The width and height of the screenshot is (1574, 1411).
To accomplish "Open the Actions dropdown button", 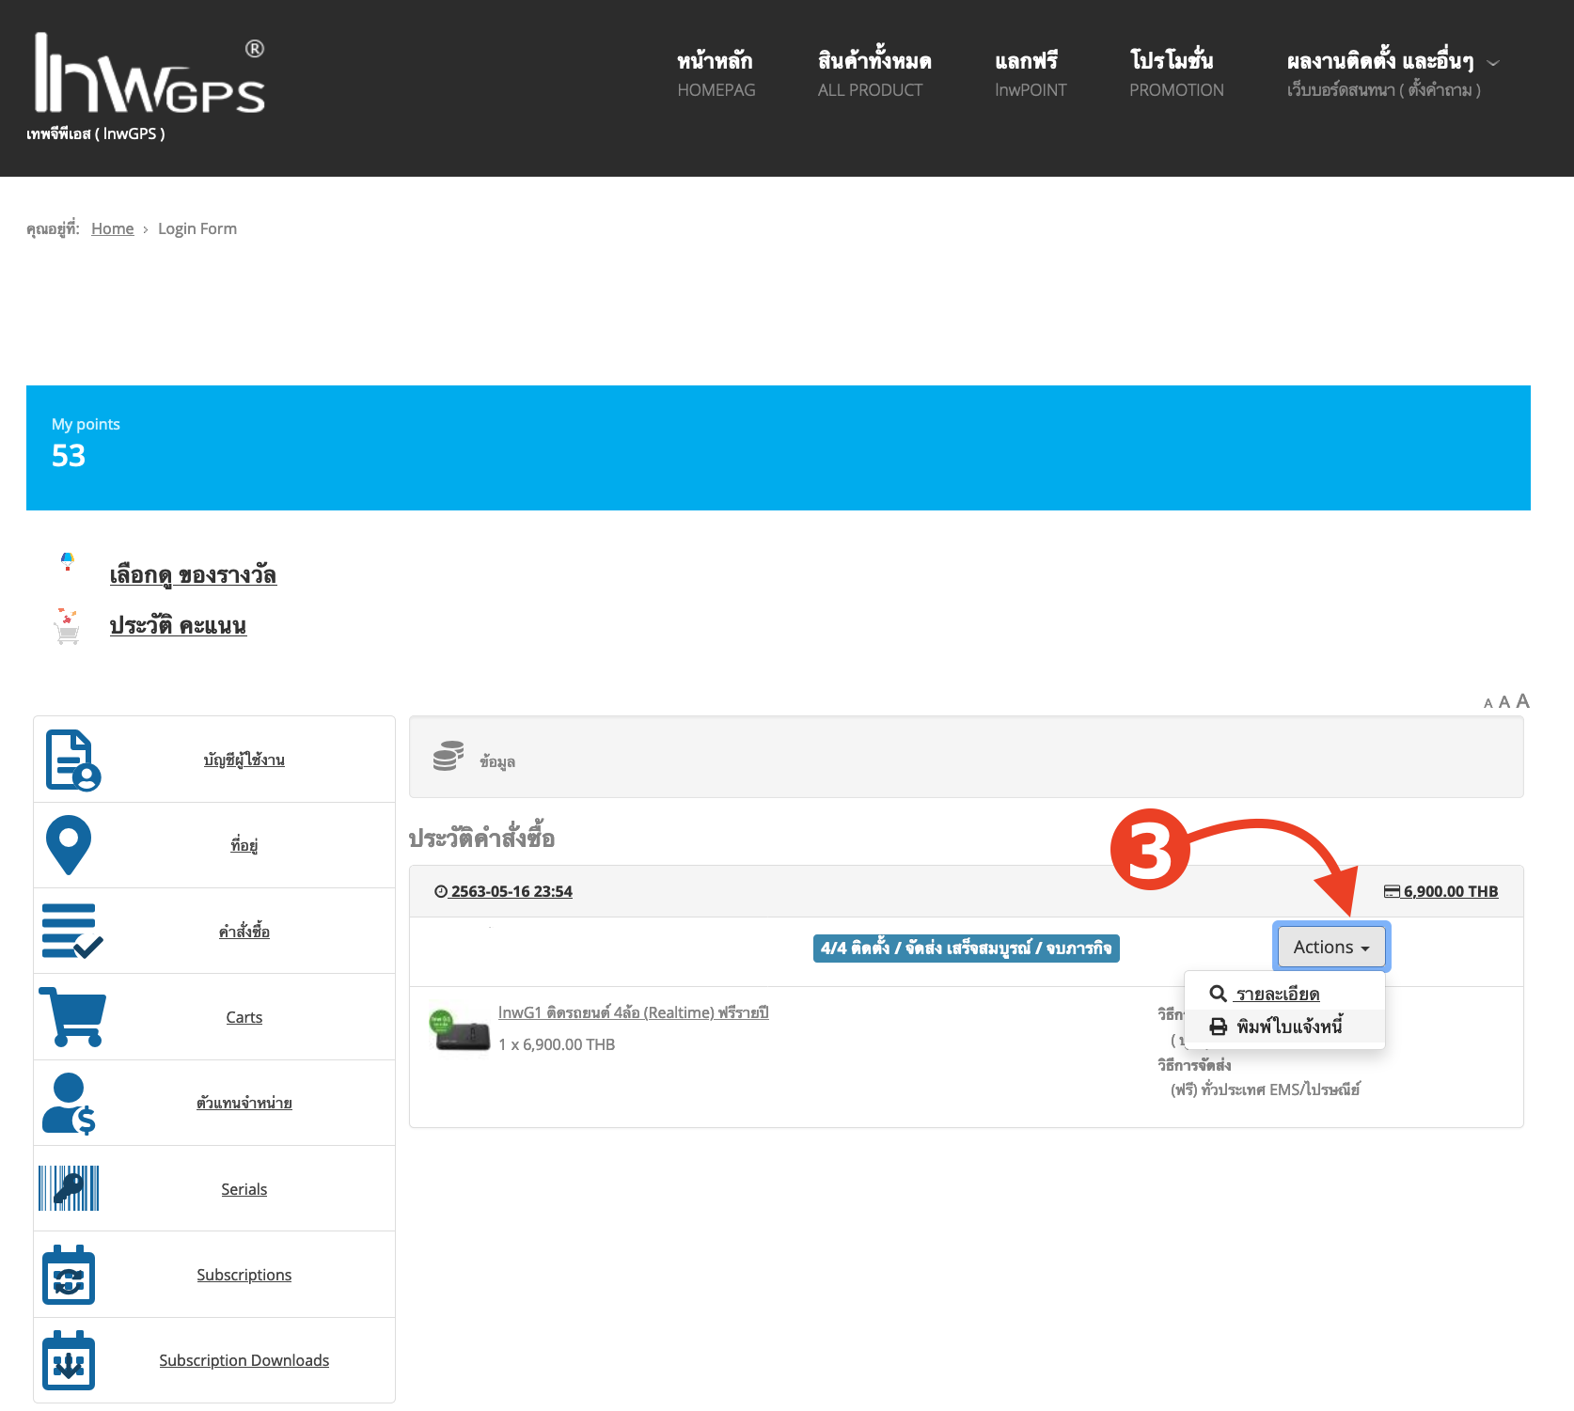I will [x=1330, y=947].
